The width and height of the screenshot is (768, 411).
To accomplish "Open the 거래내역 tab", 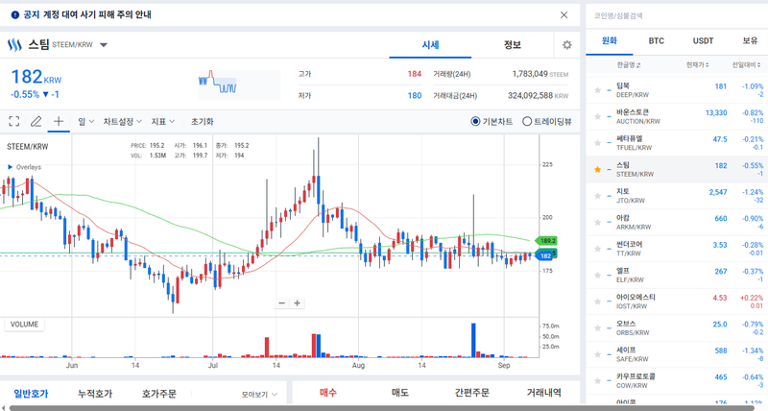I will 543,393.
